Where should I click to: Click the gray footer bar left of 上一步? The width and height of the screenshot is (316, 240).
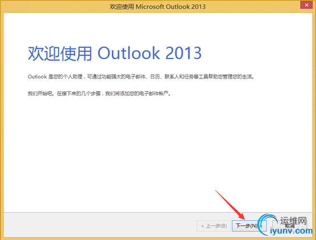point(100,225)
